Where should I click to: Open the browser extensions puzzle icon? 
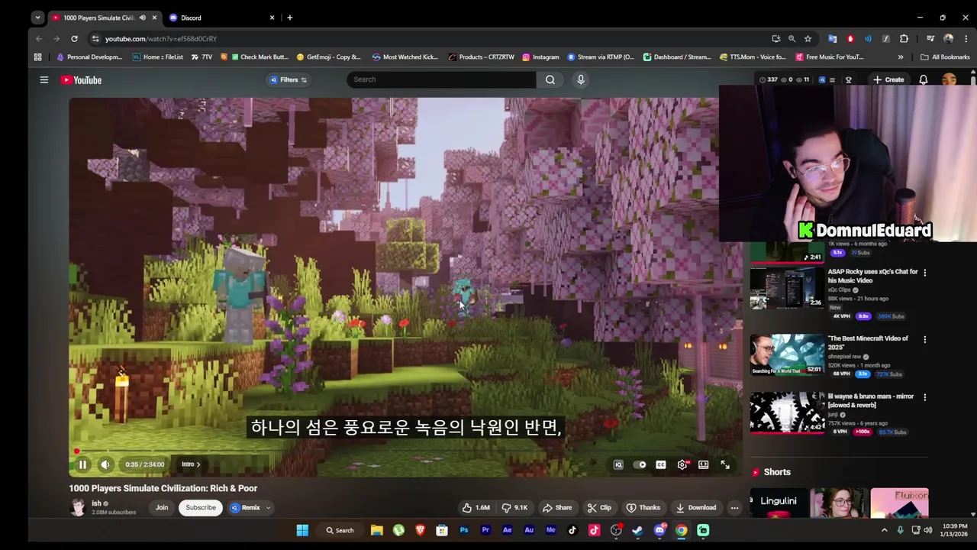tap(904, 38)
